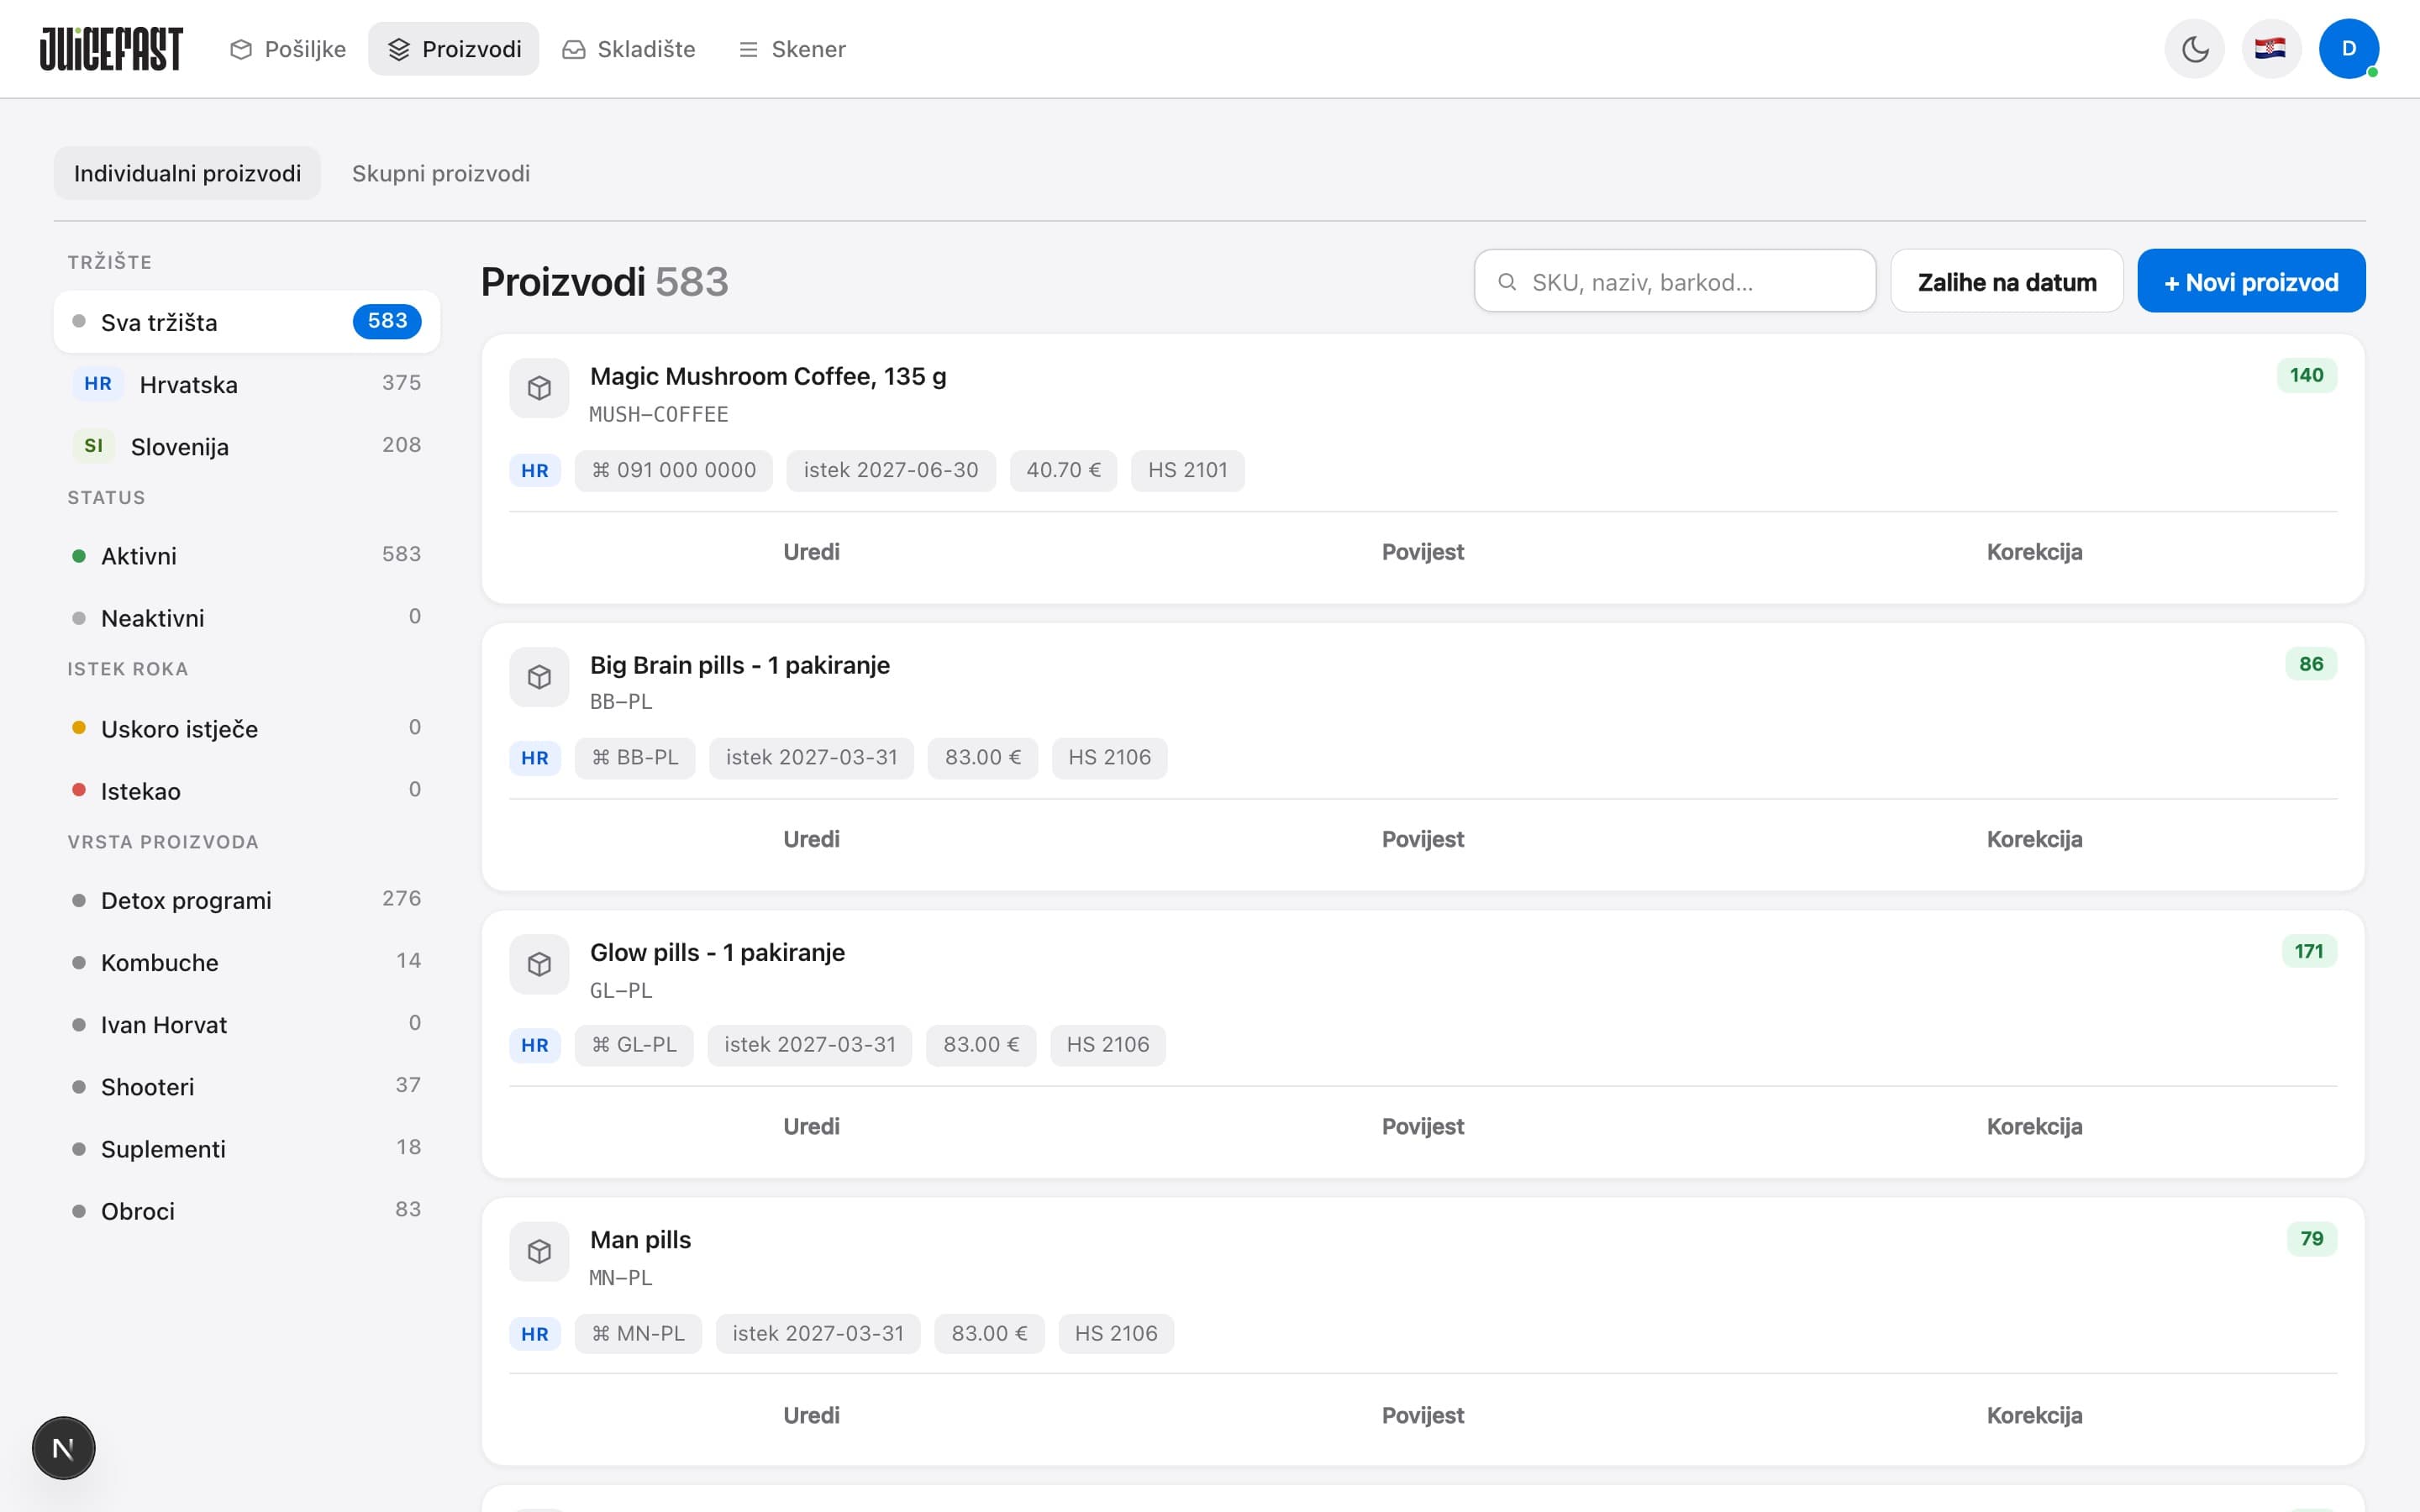
Task: Show only Neaktivni products
Action: pyautogui.click(x=247, y=617)
